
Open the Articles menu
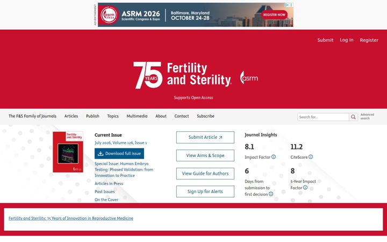[71, 116]
